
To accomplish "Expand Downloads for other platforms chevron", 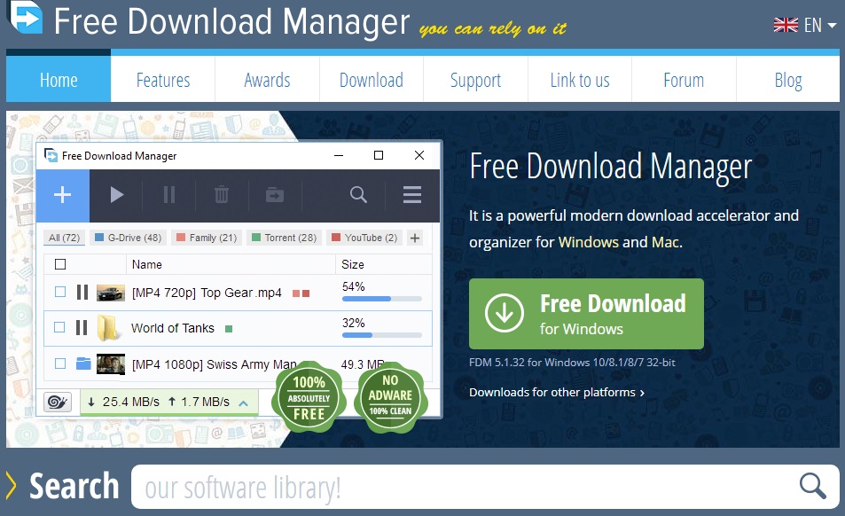I will (642, 393).
